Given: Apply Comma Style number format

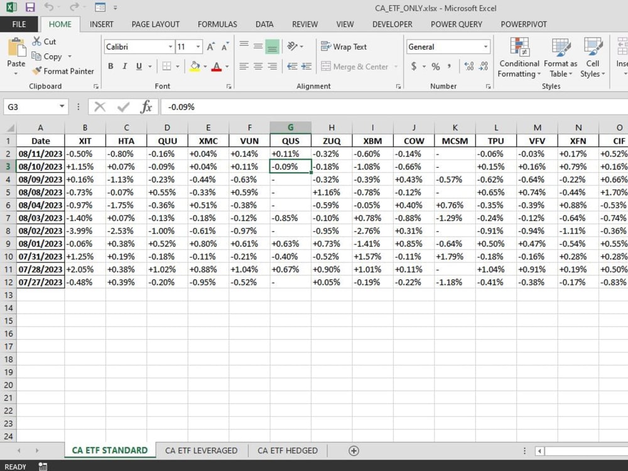Looking at the screenshot, I should 450,66.
